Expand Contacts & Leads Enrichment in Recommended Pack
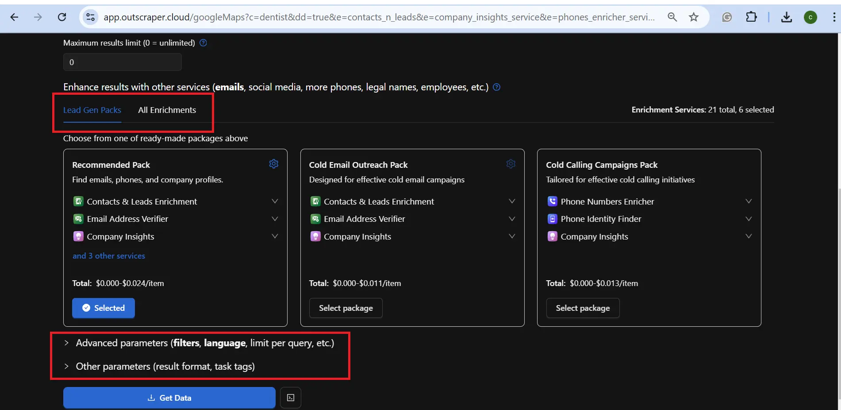The image size is (841, 410). (274, 201)
